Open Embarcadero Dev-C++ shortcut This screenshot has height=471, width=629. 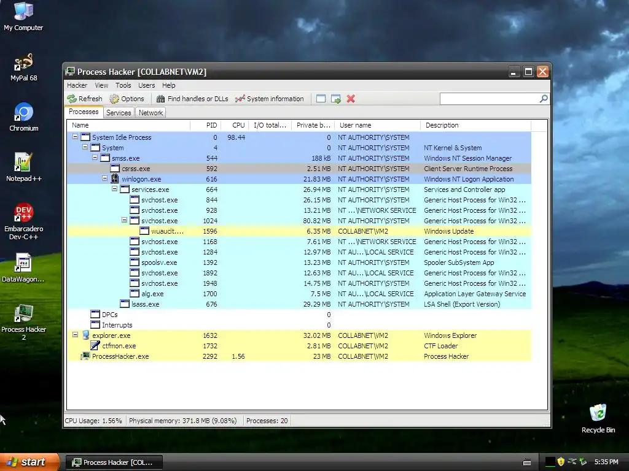[23, 221]
